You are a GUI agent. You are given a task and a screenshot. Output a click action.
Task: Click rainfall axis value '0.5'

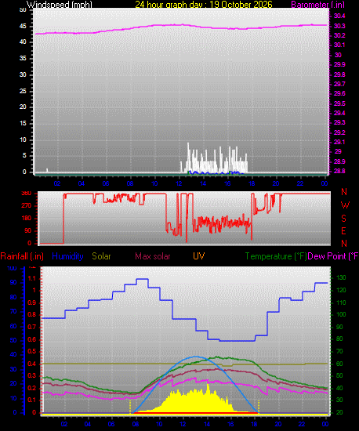click(32, 352)
